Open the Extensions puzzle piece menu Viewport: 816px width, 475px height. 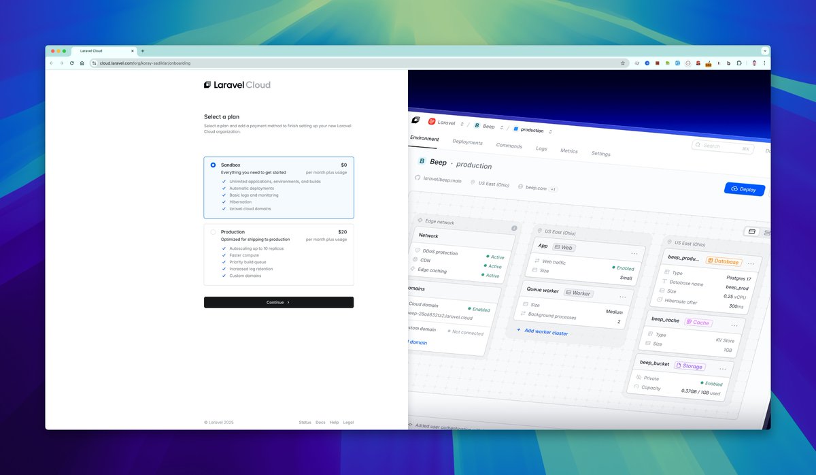coord(738,63)
